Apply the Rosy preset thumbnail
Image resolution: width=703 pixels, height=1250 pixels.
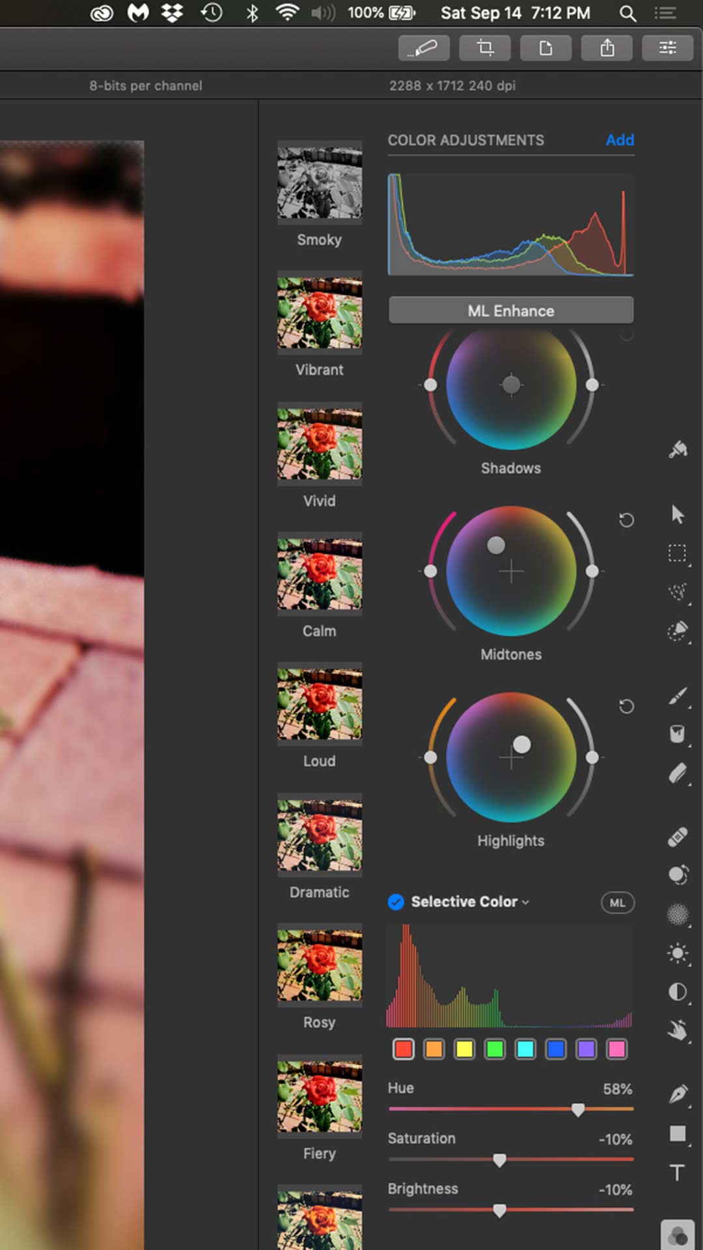tap(320, 965)
